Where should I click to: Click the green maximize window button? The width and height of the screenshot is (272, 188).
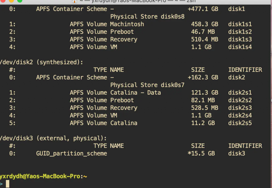[x=20, y=1]
